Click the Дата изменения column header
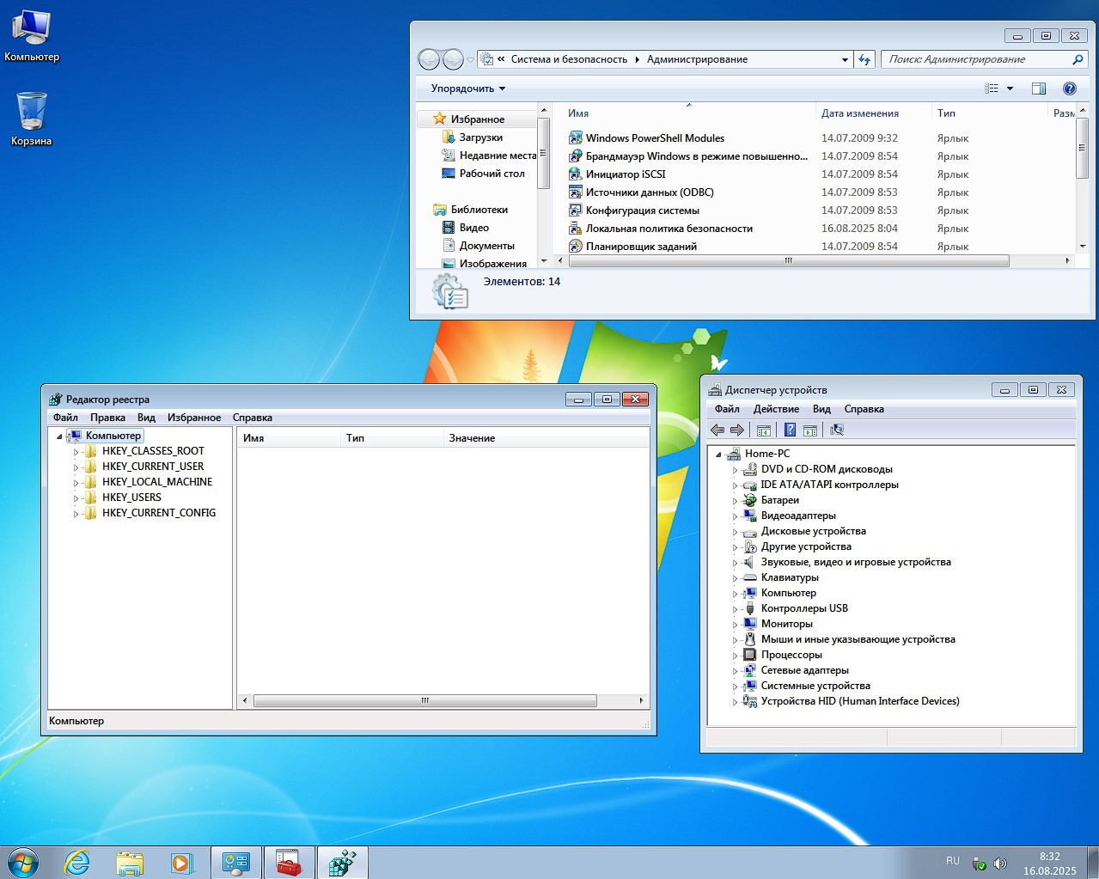1099x879 pixels. [x=859, y=113]
